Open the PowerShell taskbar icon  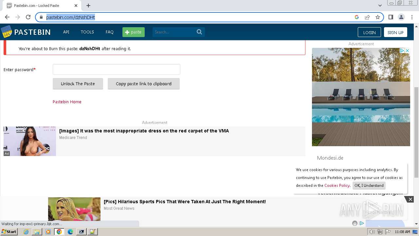point(82,232)
